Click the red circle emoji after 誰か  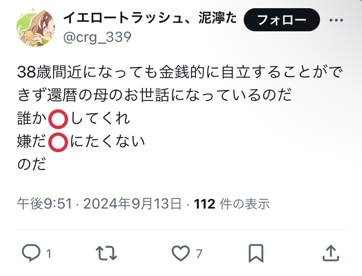coord(58,119)
